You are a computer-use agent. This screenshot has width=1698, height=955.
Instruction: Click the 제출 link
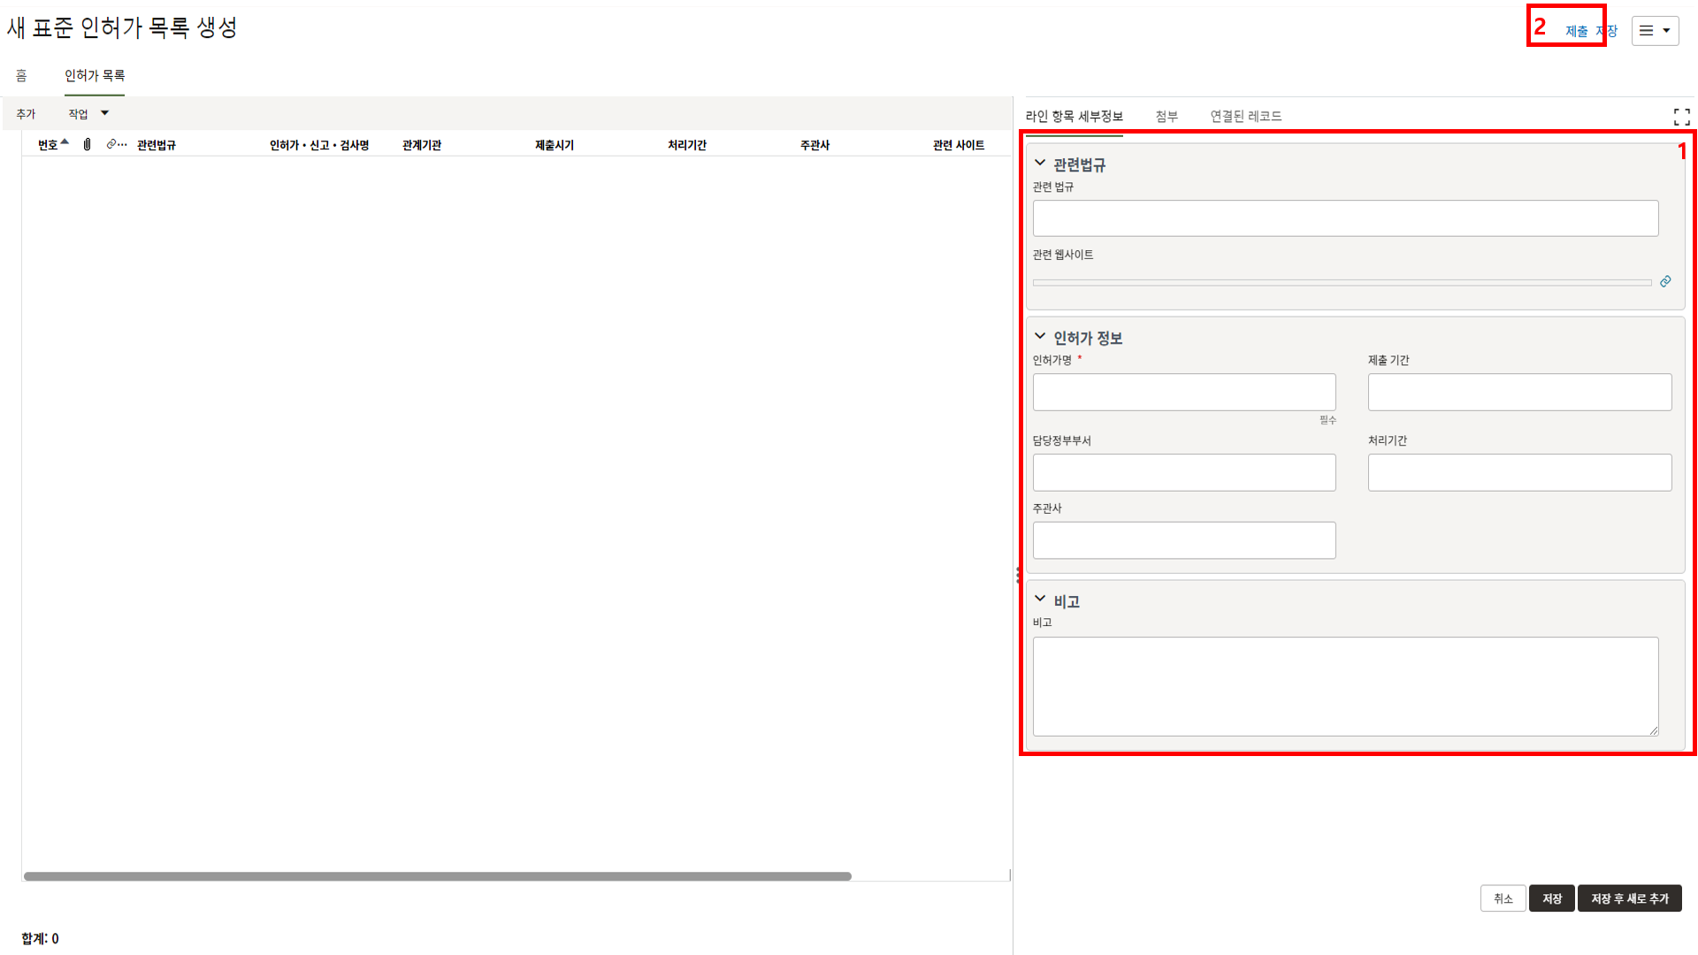click(1576, 32)
